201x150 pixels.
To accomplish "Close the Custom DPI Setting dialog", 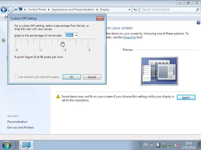I will pos(100,18).
